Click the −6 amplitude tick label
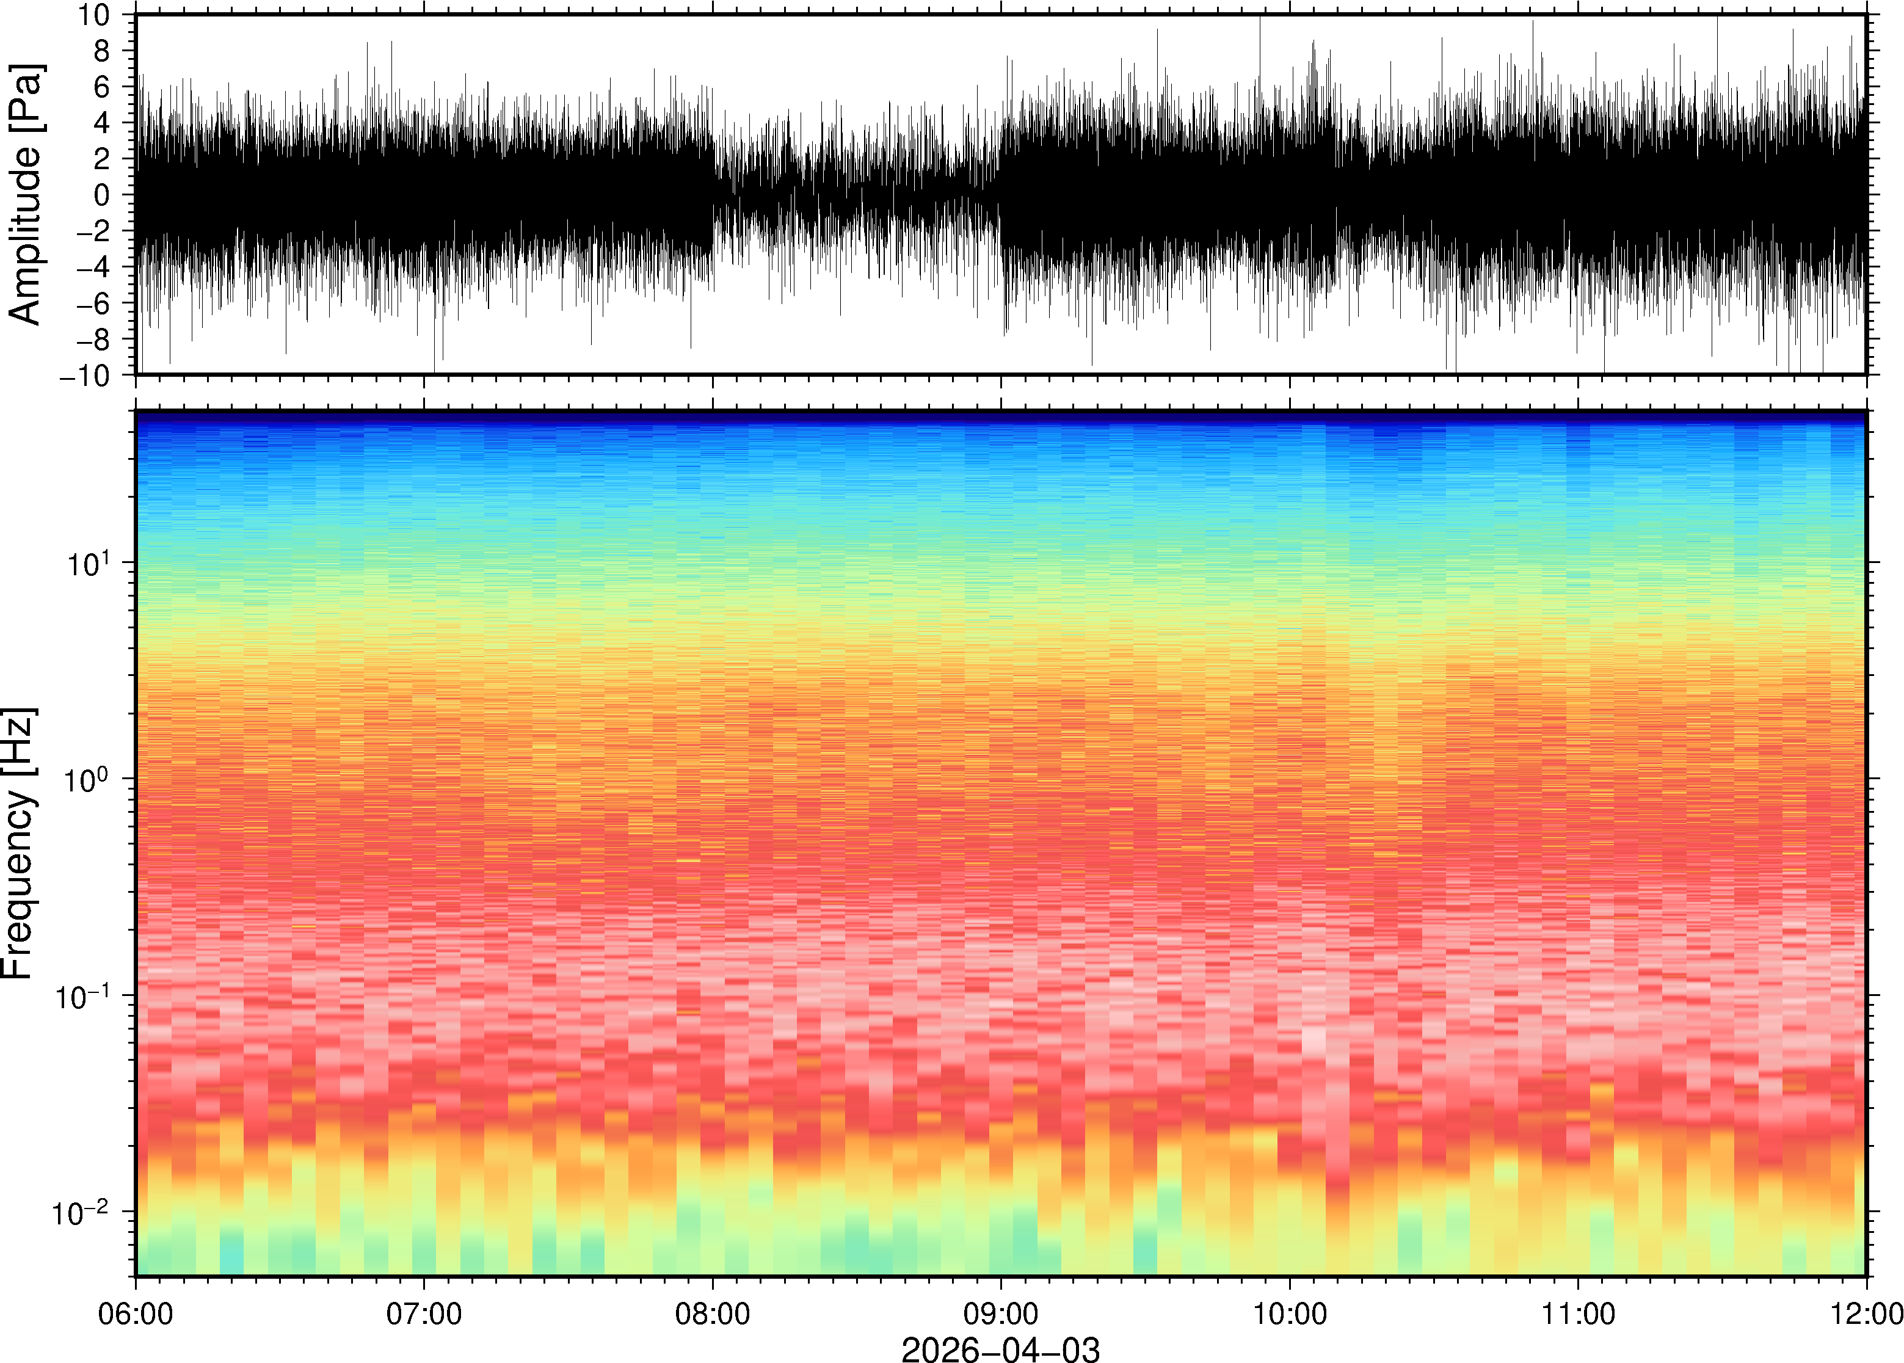Image resolution: width=1904 pixels, height=1363 pixels. click(x=92, y=304)
